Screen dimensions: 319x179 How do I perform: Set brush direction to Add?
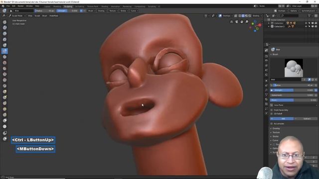coord(282,118)
